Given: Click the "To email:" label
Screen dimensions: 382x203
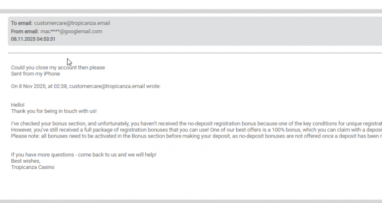Looking at the screenshot, I should click(22, 23).
